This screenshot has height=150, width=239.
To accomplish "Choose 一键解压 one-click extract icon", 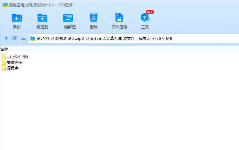I will pyautogui.click(x=68, y=18).
